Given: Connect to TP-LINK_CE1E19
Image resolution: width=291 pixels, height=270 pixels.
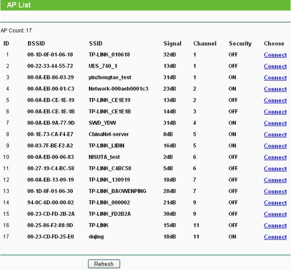Looking at the screenshot, I should pyautogui.click(x=275, y=100).
